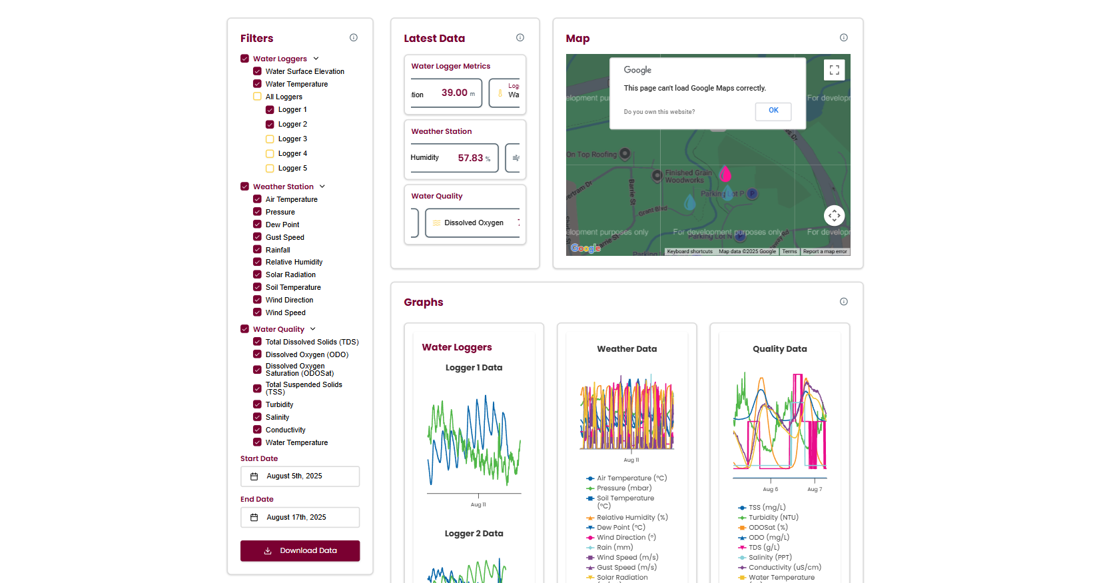Select the Dissolved Oxygen metric card
1113x583 pixels.
(473, 223)
